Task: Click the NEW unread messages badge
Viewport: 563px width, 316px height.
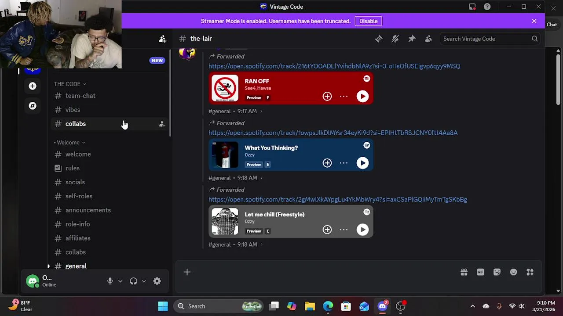Action: click(157, 61)
